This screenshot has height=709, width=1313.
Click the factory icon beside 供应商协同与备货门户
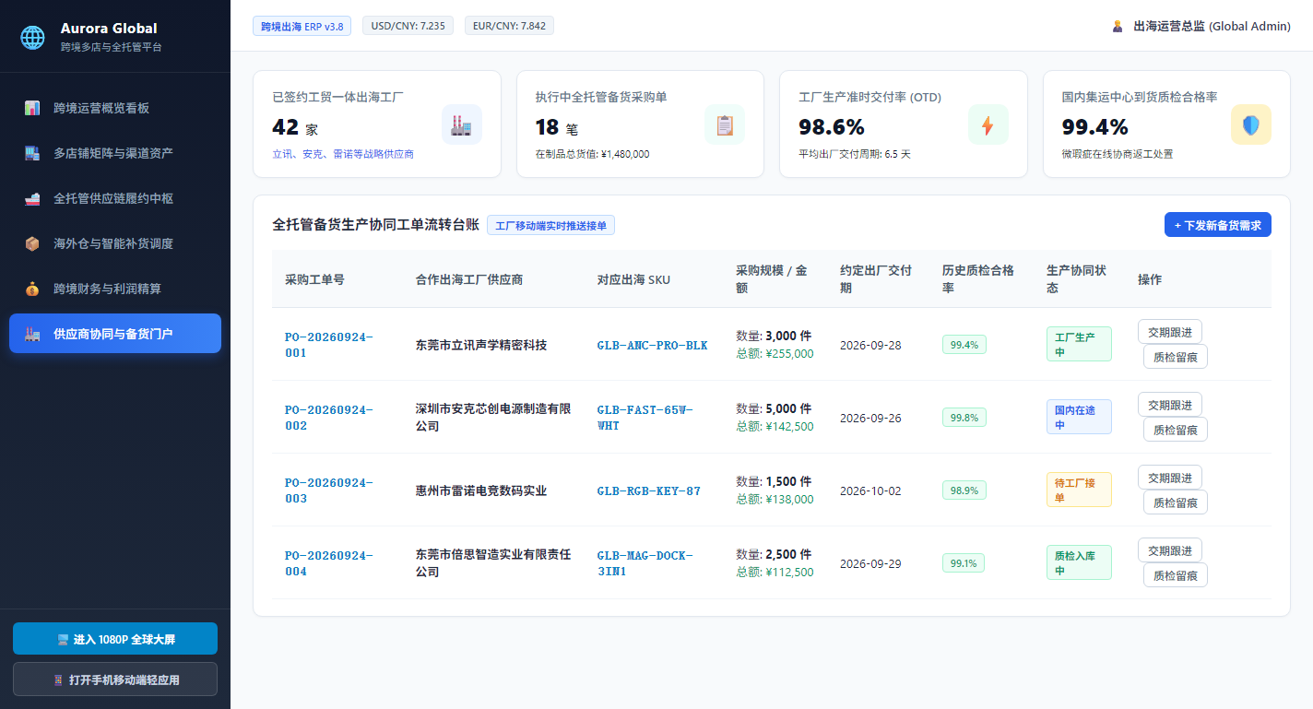32,334
